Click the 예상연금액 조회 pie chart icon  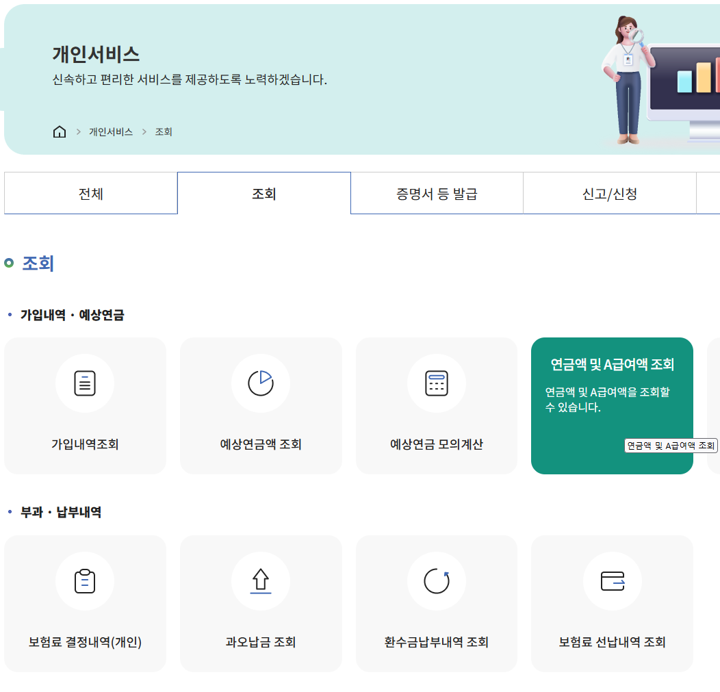261,383
